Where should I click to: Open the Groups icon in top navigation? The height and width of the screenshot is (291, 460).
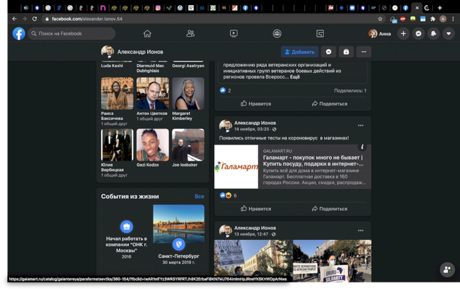pyautogui.click(x=277, y=33)
